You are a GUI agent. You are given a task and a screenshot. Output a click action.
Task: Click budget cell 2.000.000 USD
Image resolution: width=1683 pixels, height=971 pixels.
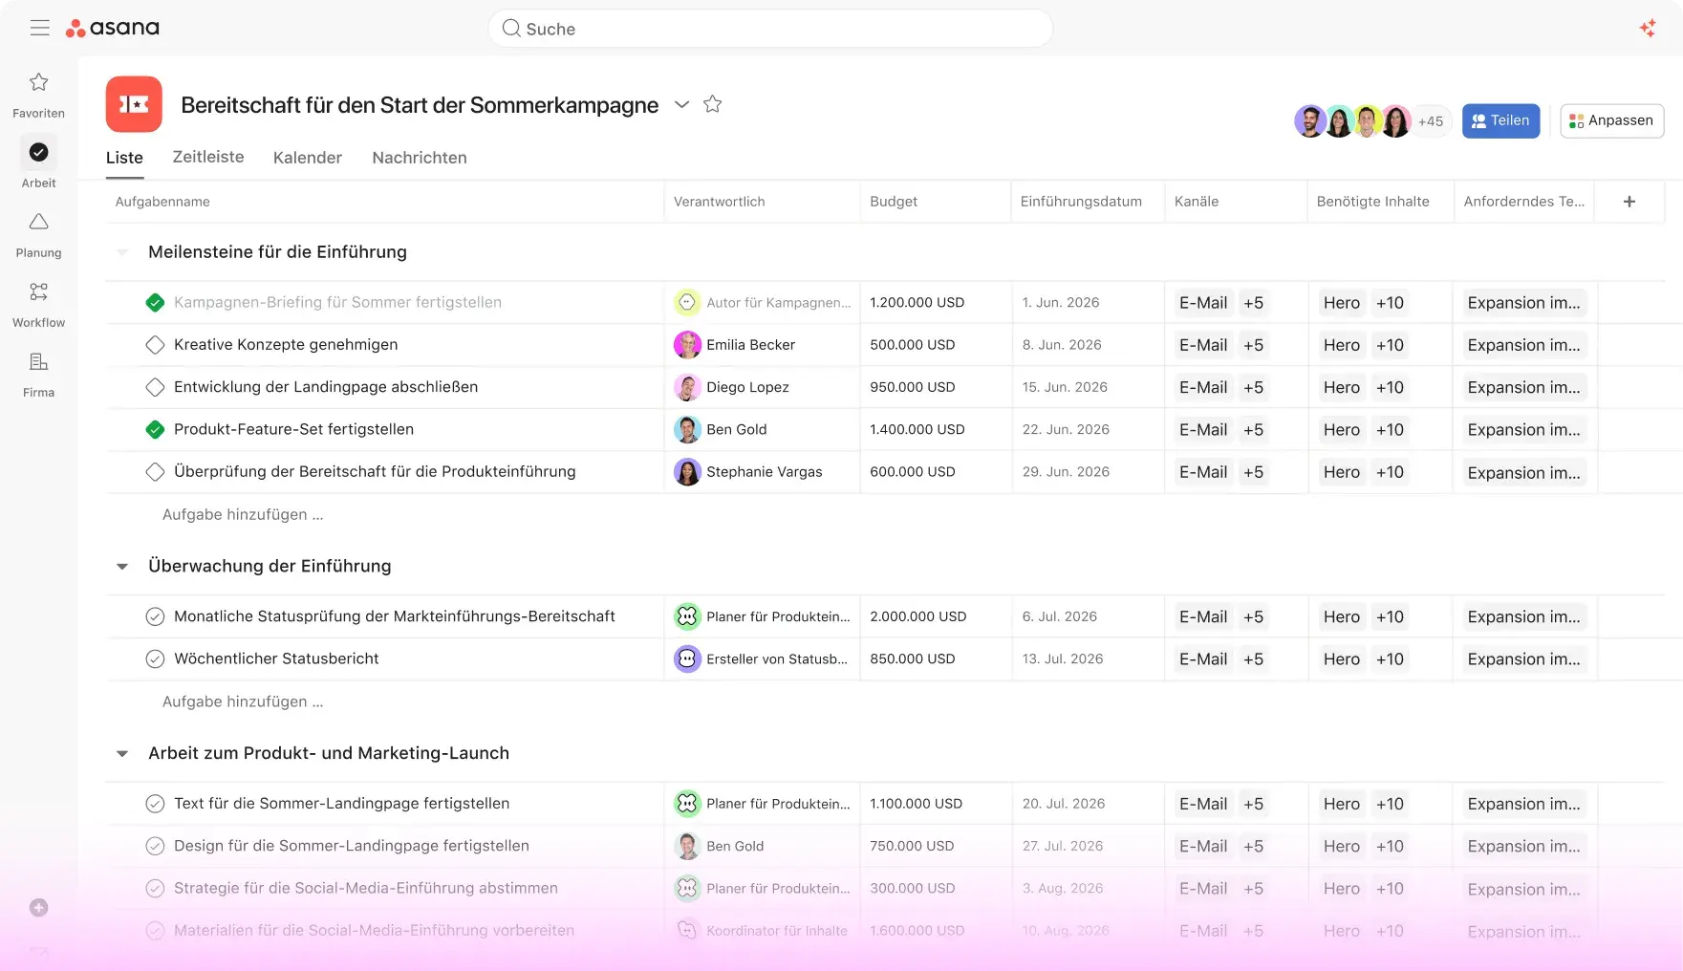pyautogui.click(x=936, y=617)
